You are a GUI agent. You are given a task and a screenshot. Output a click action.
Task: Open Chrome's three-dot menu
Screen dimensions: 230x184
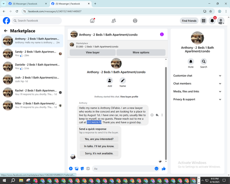pos(226,11)
